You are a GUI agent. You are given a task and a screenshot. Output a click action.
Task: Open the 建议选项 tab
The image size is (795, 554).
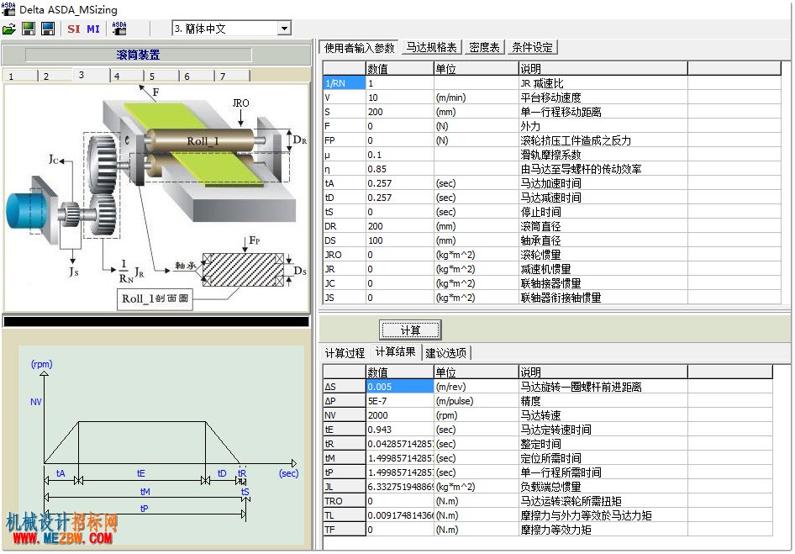[x=445, y=352]
